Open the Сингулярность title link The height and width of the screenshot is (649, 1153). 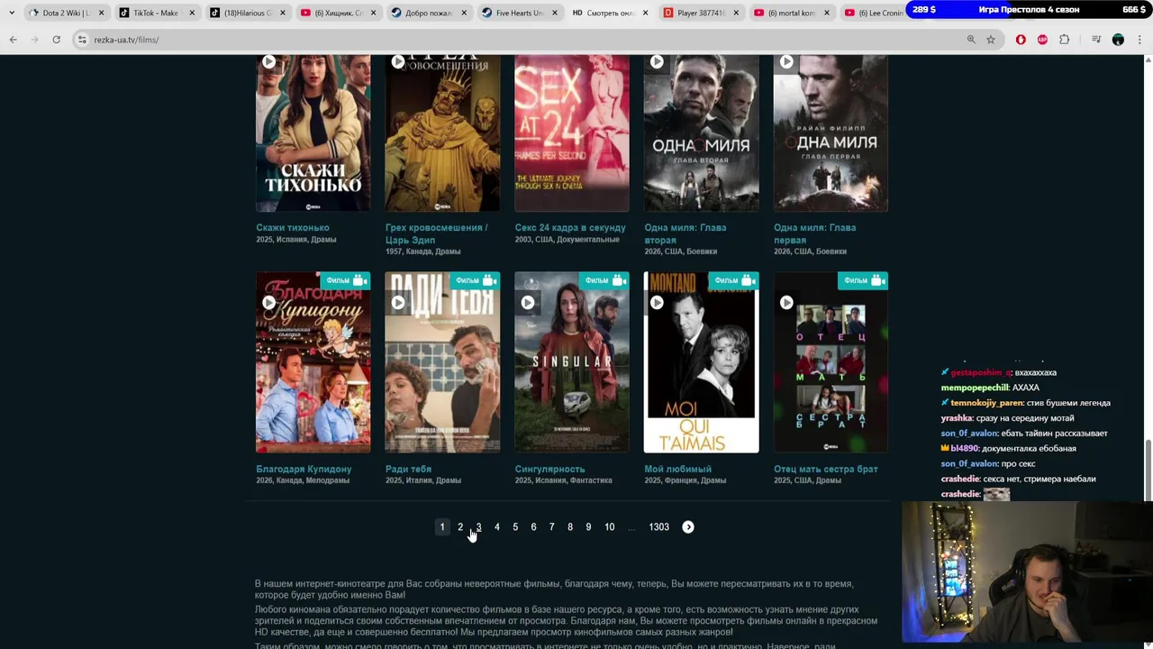coord(549,470)
